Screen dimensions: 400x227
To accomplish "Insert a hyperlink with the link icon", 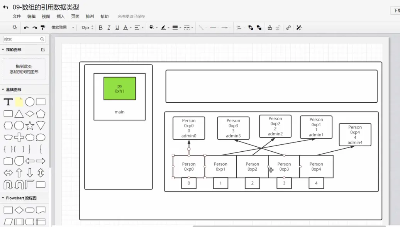I will (x=288, y=27).
